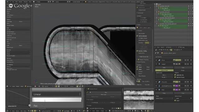Remove the Mask modifier with X icon
The width and height of the screenshot is (199, 112).
(191, 90)
